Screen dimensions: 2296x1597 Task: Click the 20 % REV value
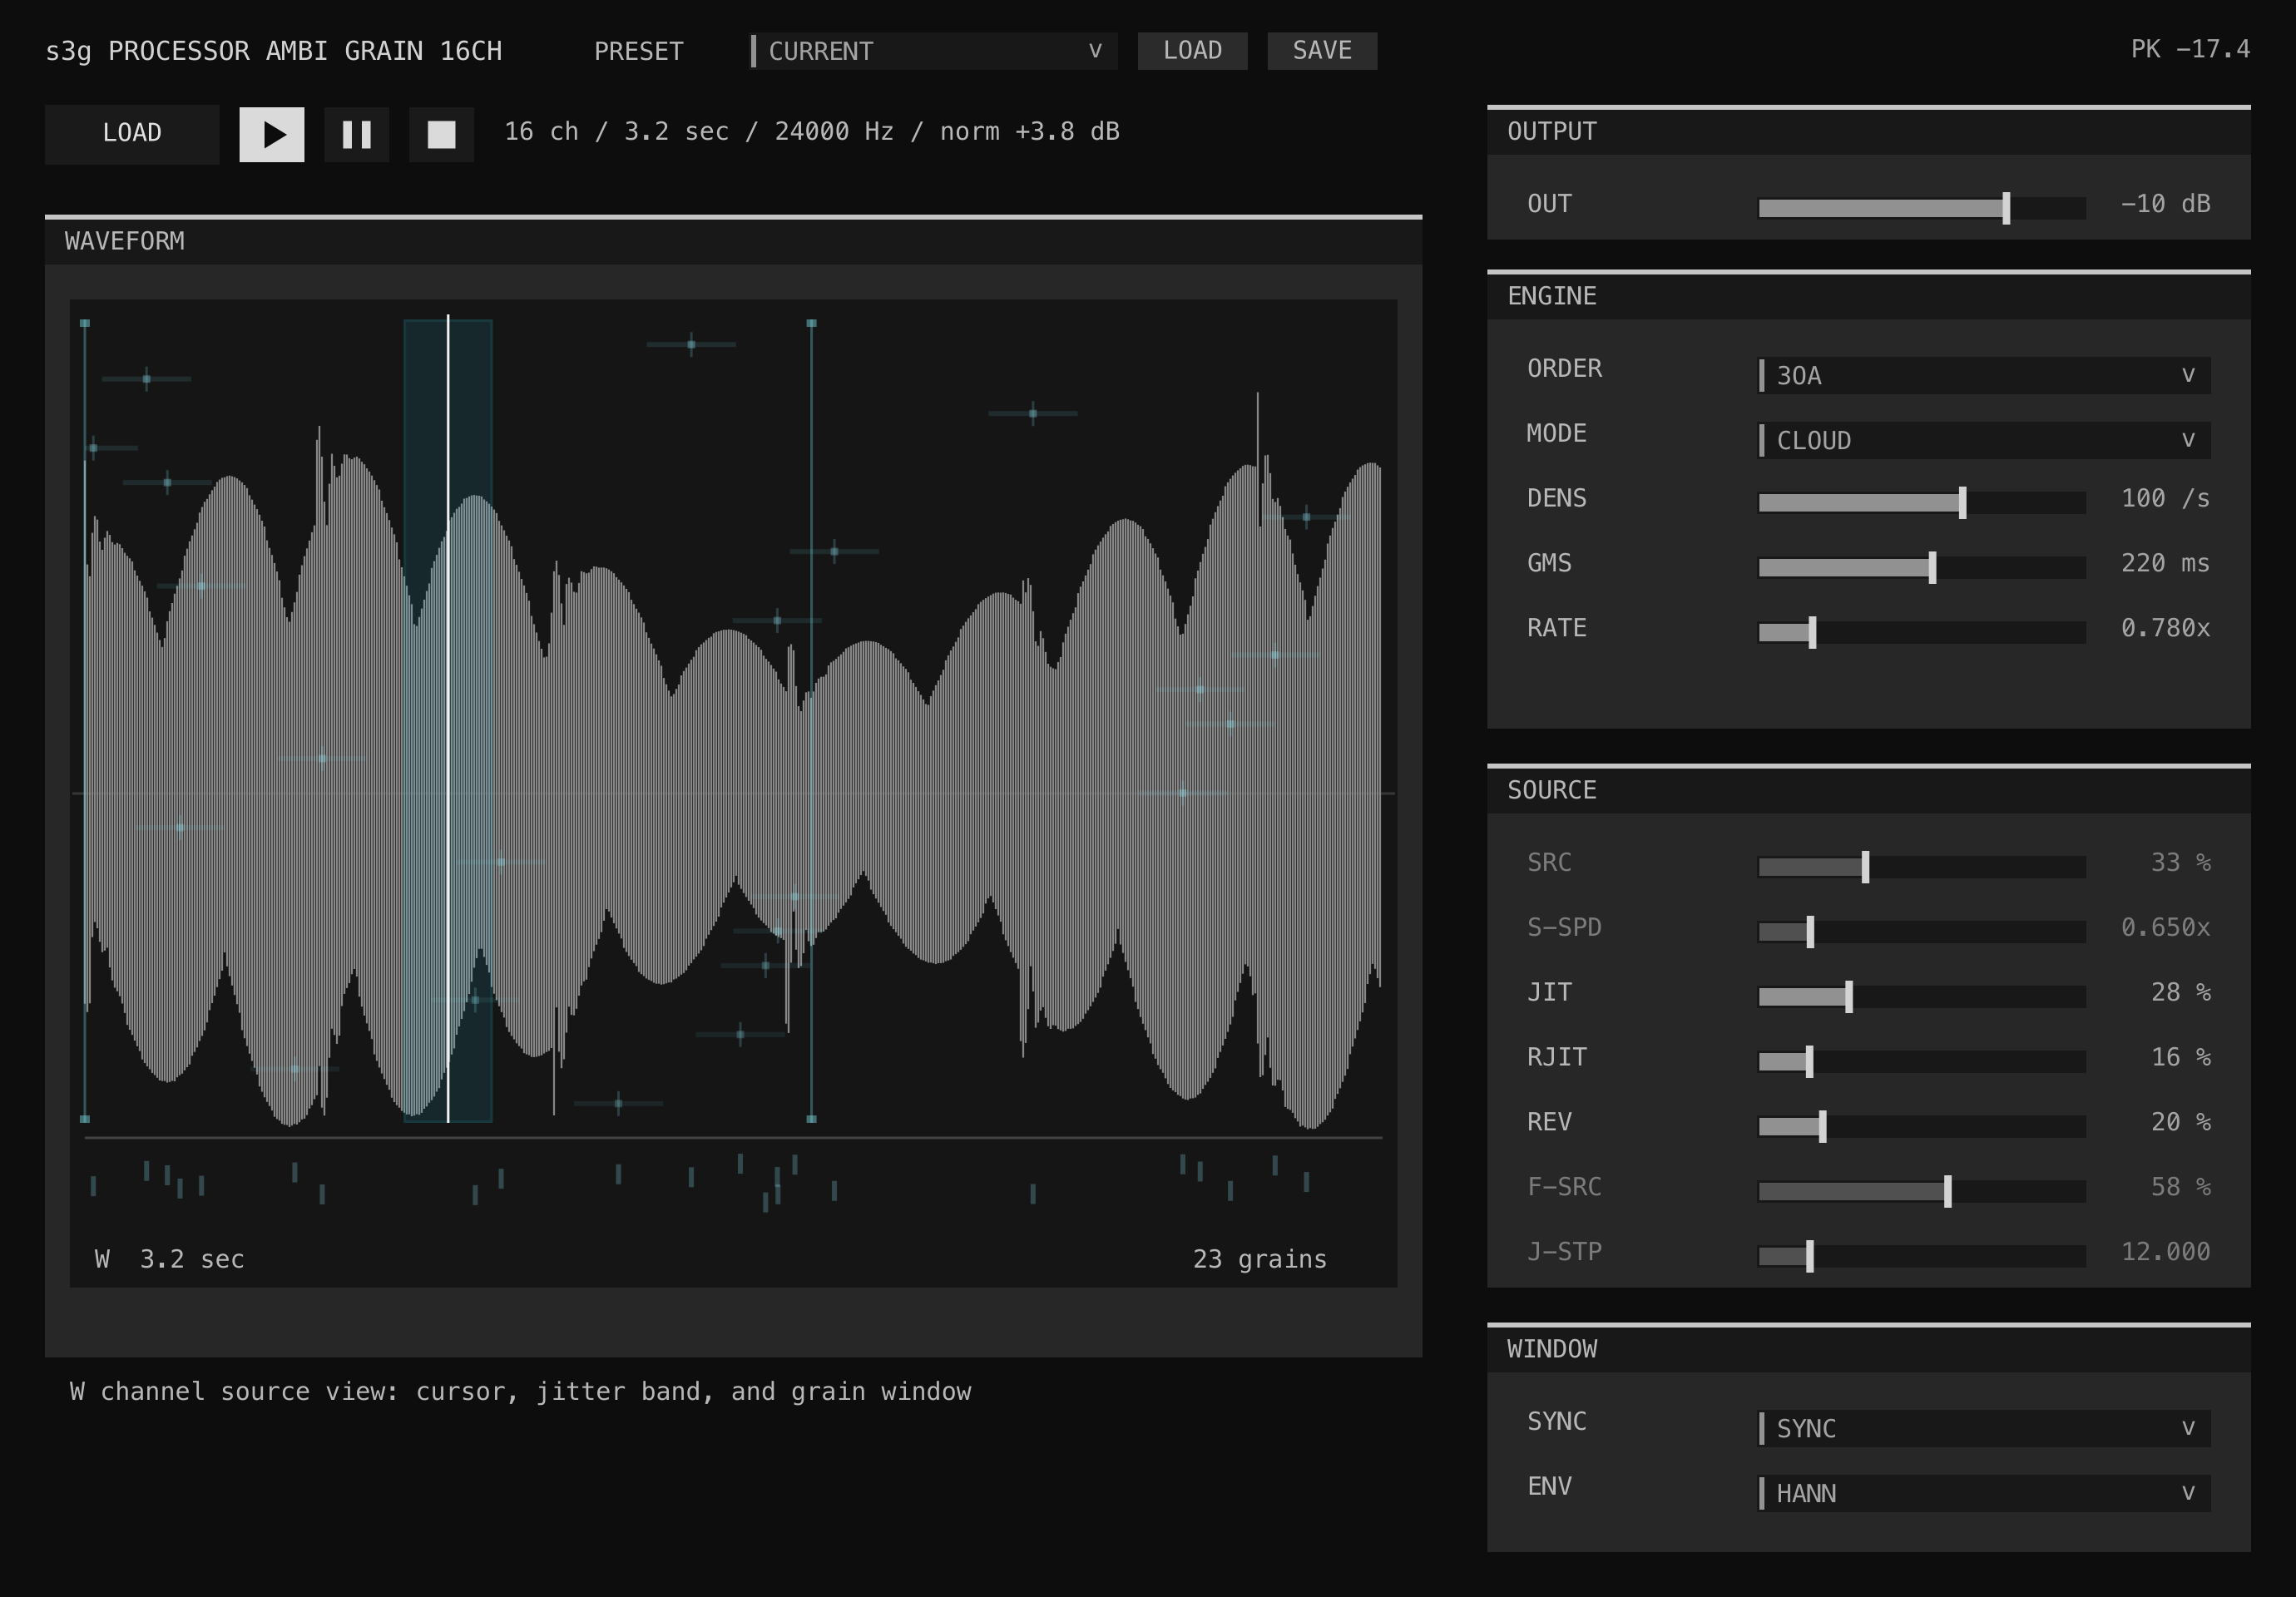pyautogui.click(x=2180, y=1122)
